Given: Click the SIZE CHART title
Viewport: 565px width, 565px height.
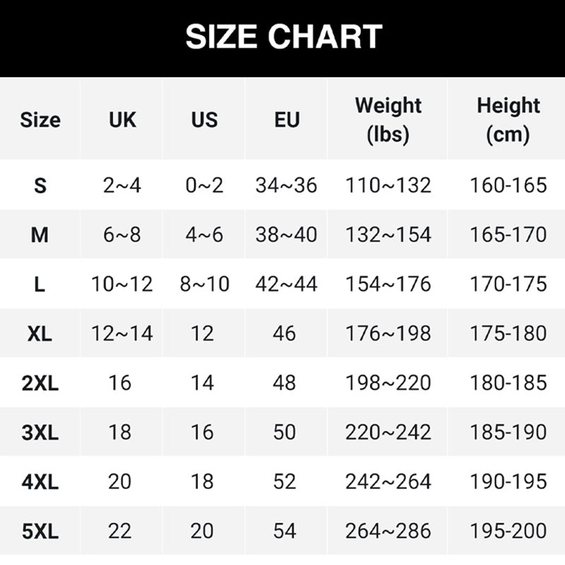Looking at the screenshot, I should (283, 37).
